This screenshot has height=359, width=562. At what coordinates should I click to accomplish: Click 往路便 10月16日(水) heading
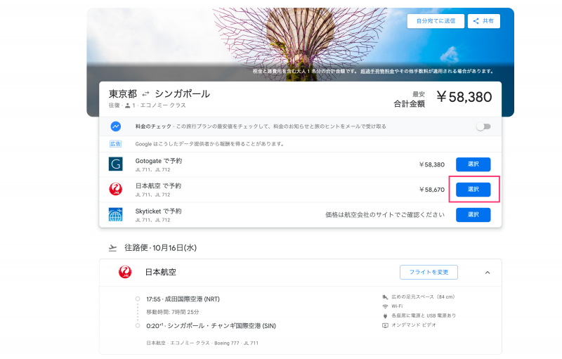(x=161, y=248)
